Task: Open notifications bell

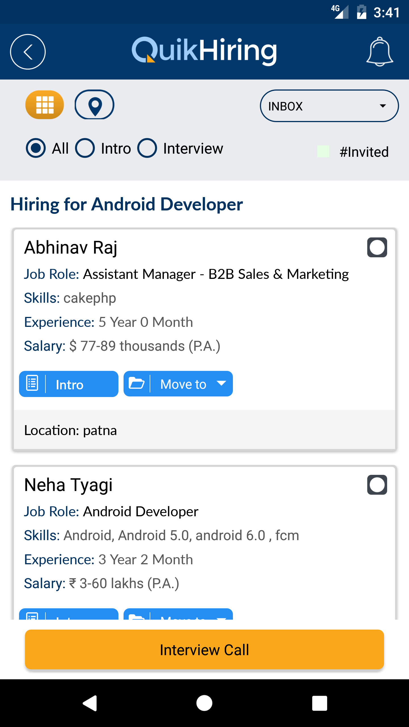Action: pyautogui.click(x=379, y=52)
